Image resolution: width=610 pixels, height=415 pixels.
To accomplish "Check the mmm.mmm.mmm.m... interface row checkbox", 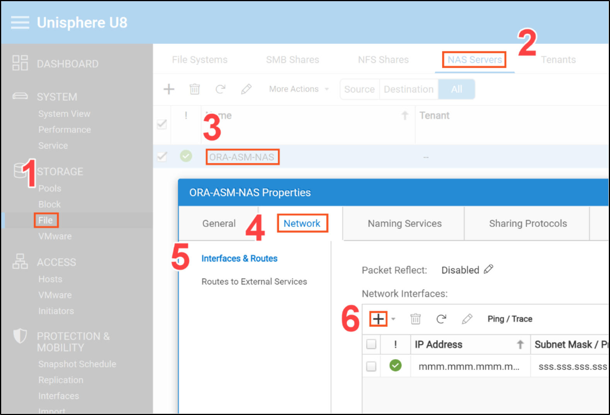I will point(371,366).
